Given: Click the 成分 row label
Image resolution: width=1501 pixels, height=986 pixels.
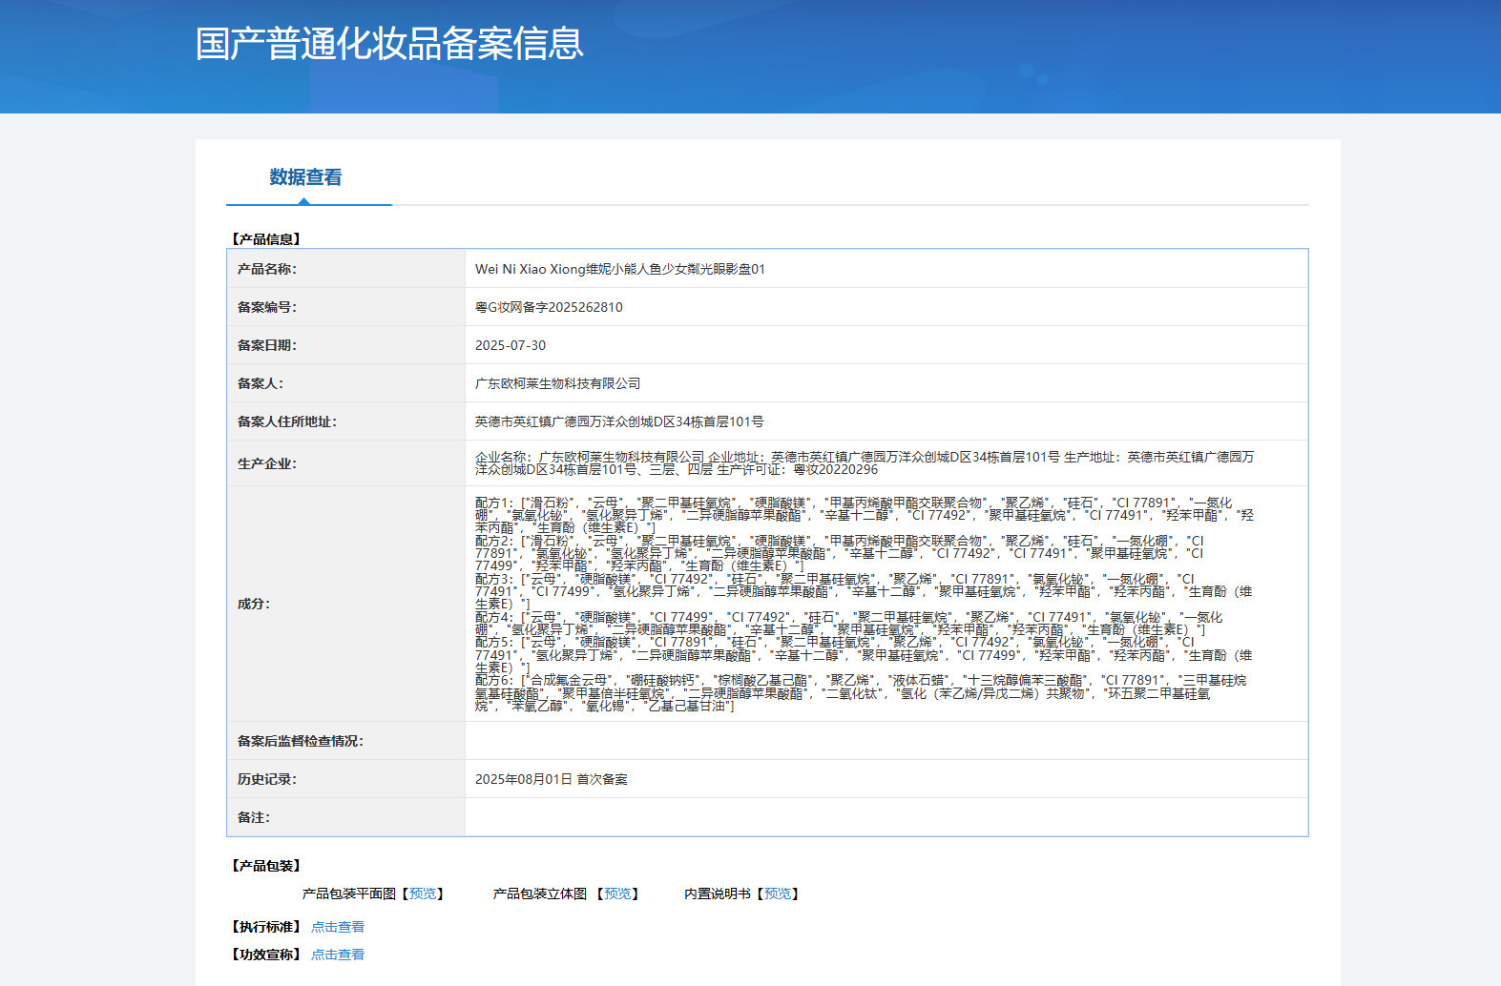Looking at the screenshot, I should [254, 604].
